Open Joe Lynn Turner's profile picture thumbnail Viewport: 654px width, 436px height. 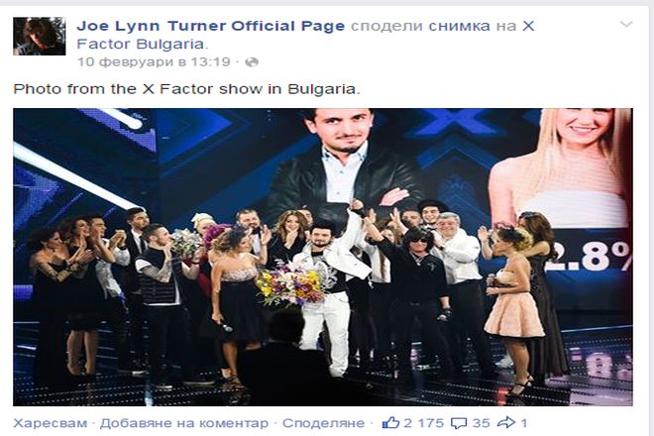click(40, 36)
